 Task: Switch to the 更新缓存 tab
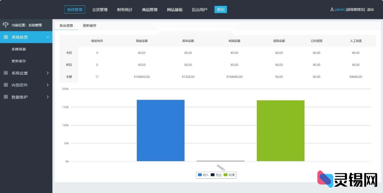point(90,26)
